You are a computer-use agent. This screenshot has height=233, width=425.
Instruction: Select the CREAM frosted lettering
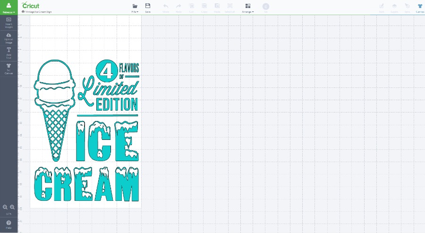coord(86,184)
